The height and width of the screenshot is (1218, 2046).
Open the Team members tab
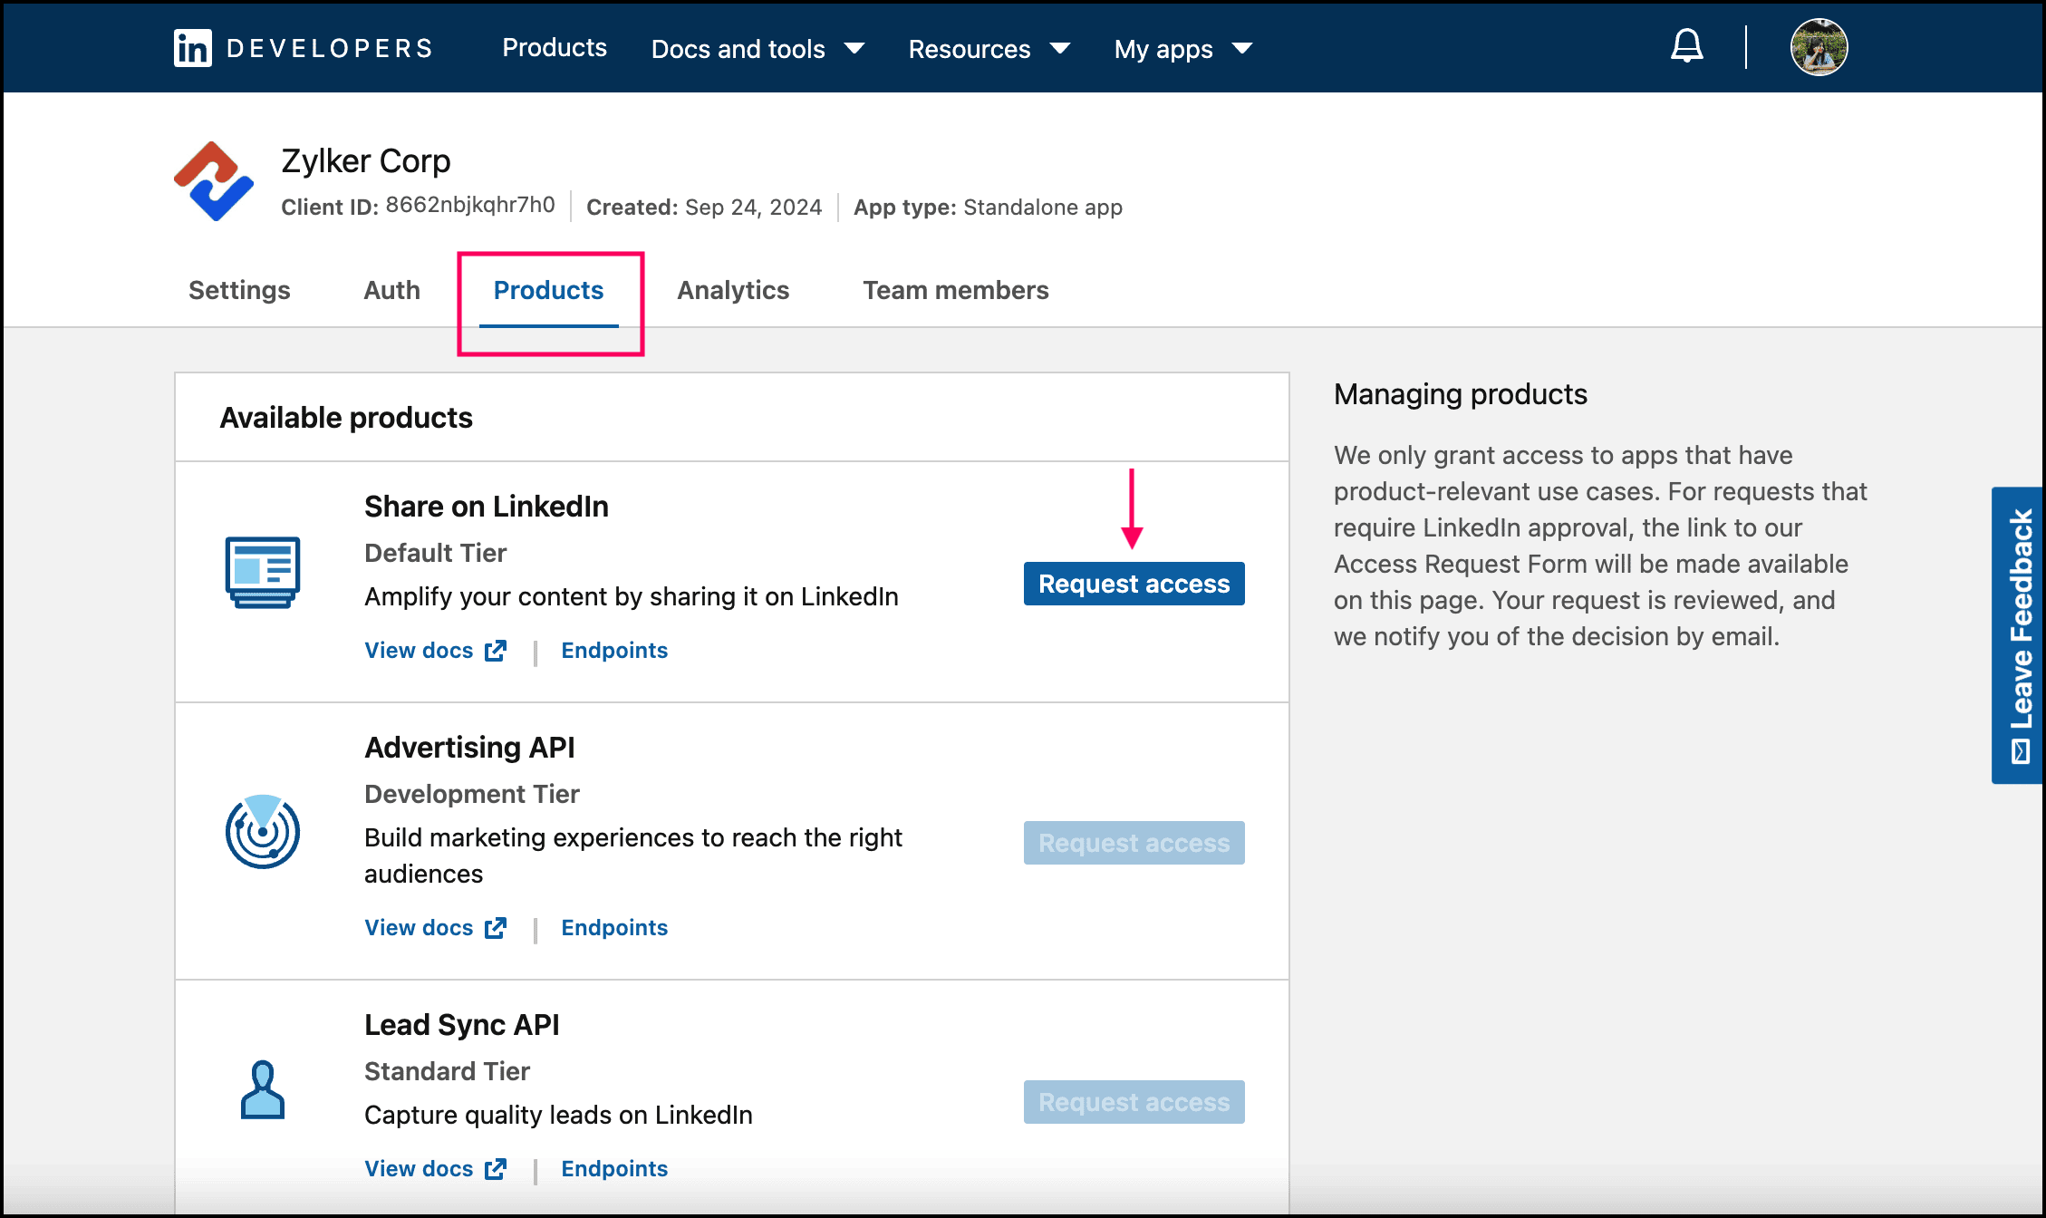pos(955,290)
